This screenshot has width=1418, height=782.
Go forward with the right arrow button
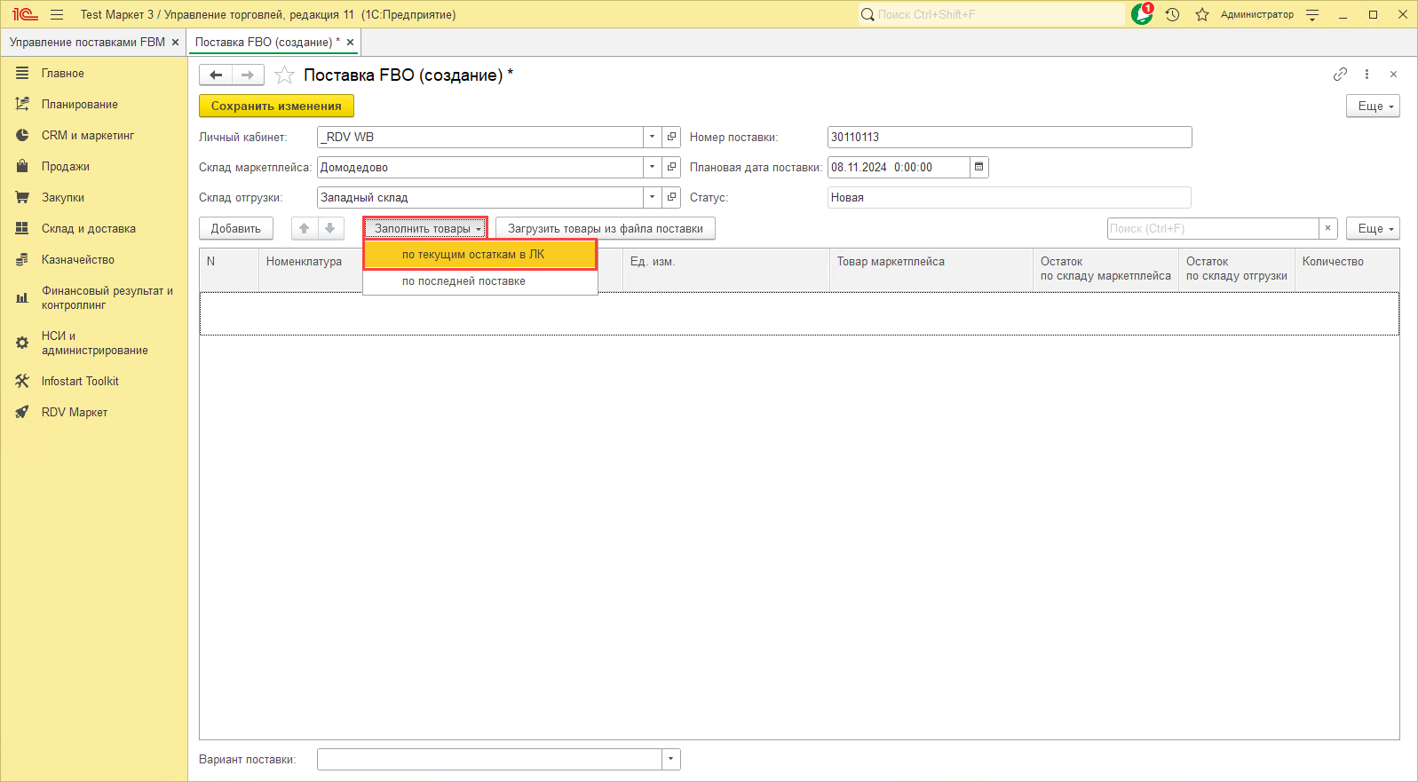pyautogui.click(x=248, y=75)
